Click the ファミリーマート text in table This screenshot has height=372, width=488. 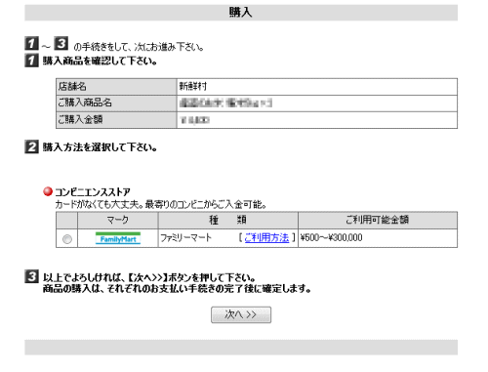[185, 238]
